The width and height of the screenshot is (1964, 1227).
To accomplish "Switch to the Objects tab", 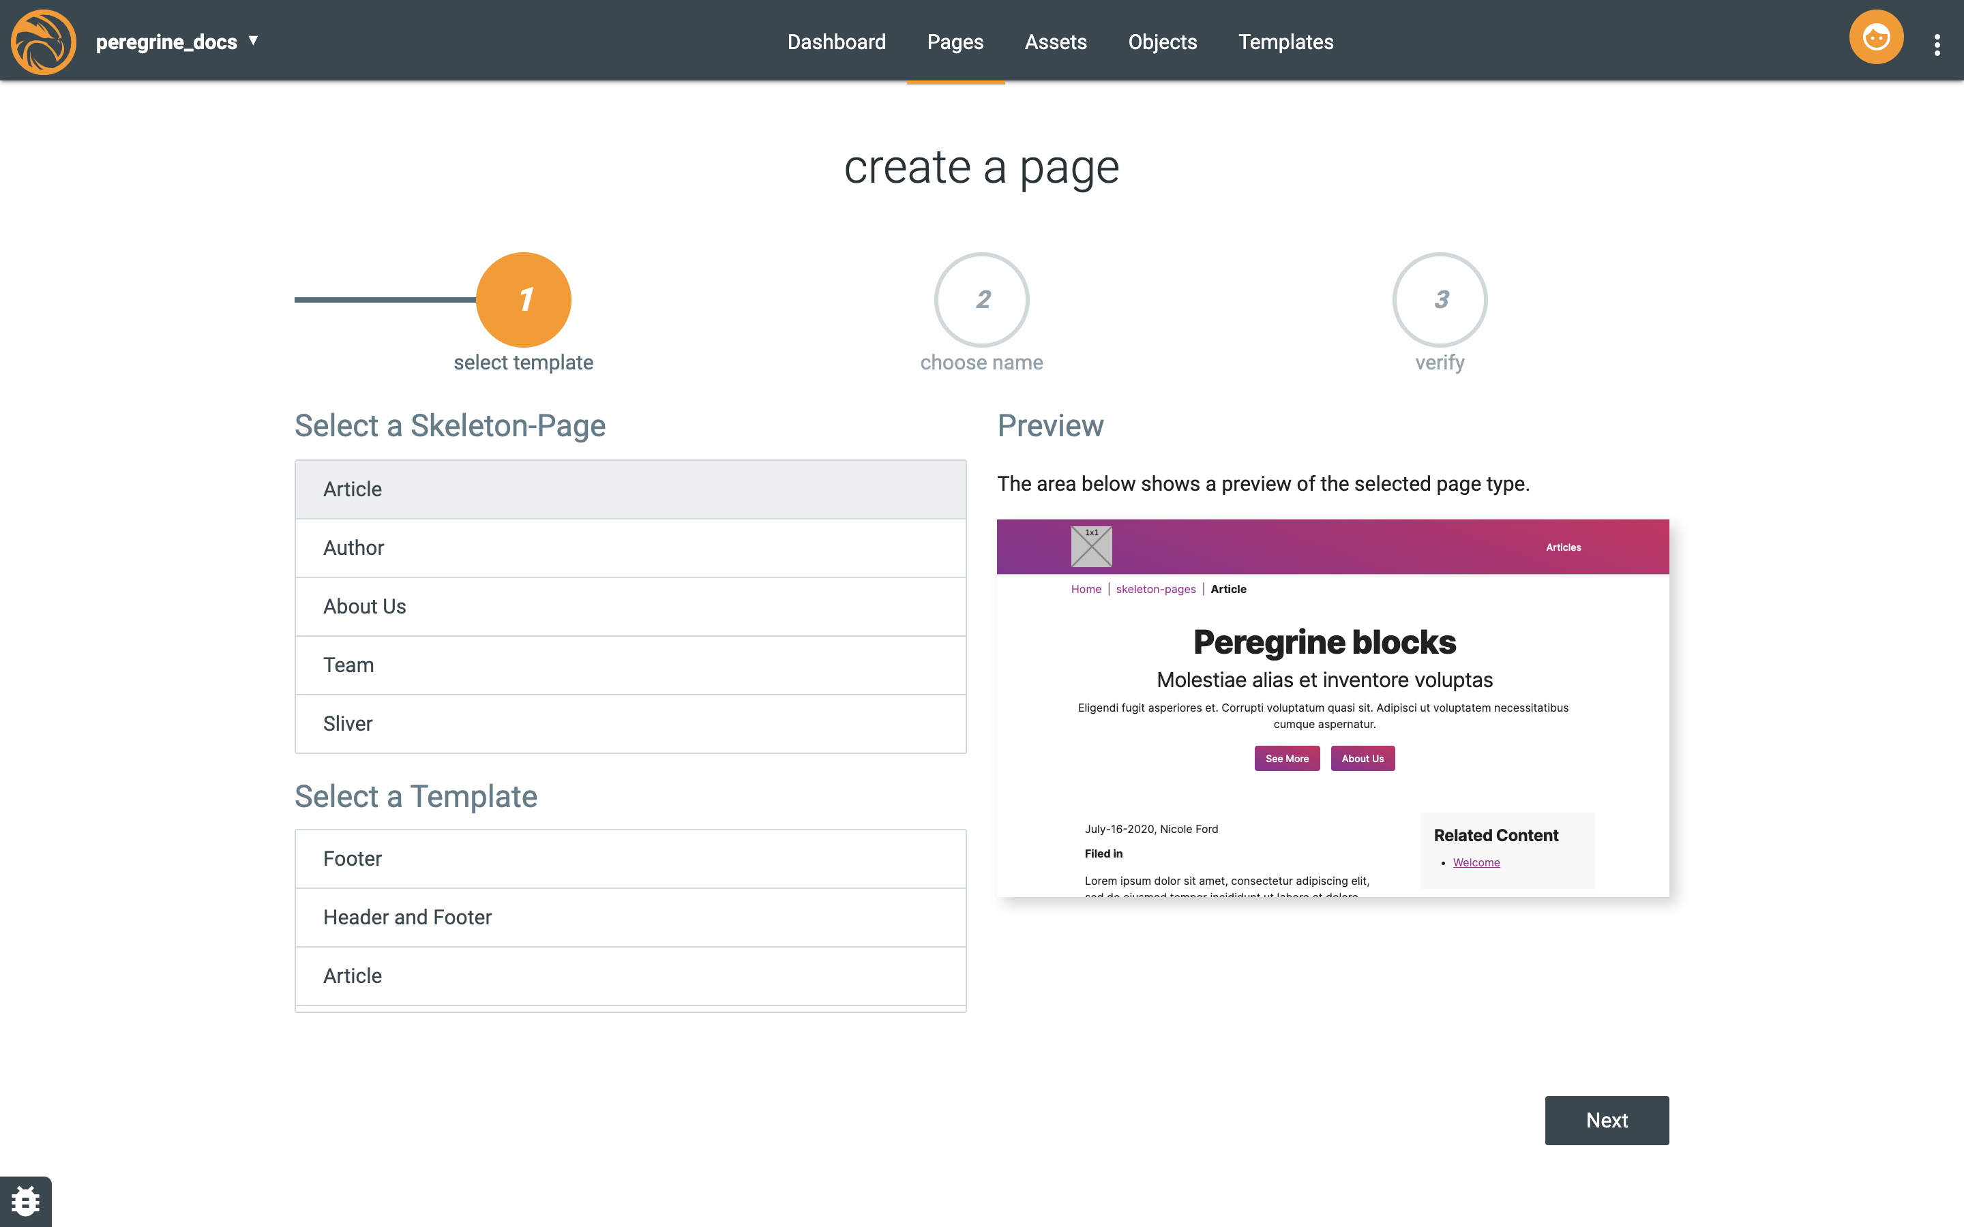I will (1162, 42).
